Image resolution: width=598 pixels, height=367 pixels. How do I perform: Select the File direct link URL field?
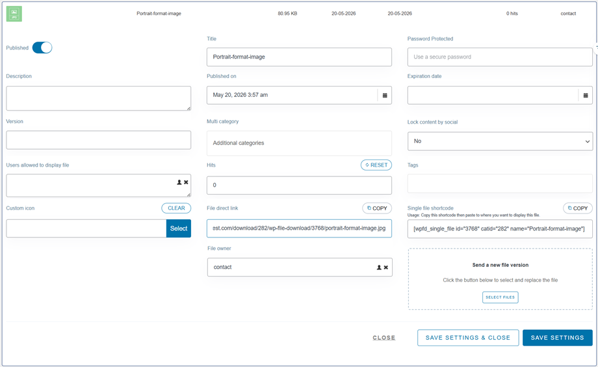[x=299, y=228]
